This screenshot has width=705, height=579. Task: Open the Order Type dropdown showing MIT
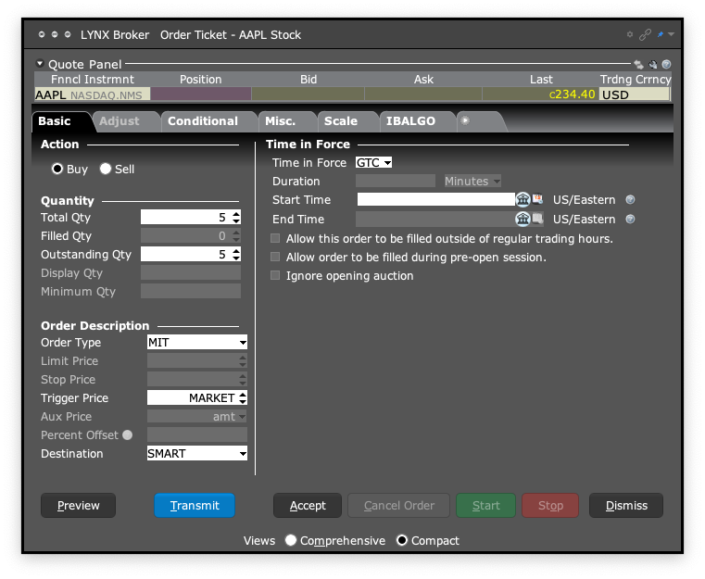coord(197,342)
